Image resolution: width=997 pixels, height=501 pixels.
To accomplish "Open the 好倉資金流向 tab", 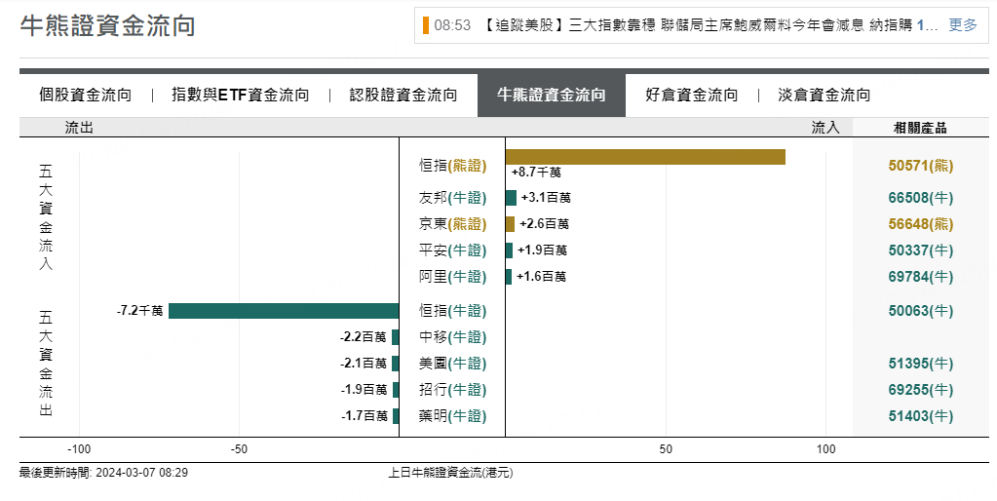I will tap(692, 96).
